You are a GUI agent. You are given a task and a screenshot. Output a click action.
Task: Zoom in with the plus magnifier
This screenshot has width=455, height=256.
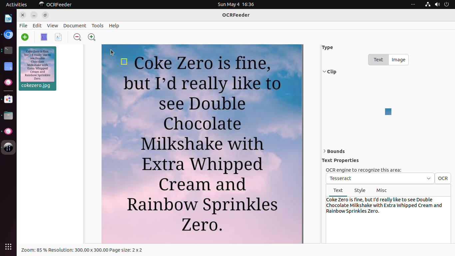tap(92, 37)
